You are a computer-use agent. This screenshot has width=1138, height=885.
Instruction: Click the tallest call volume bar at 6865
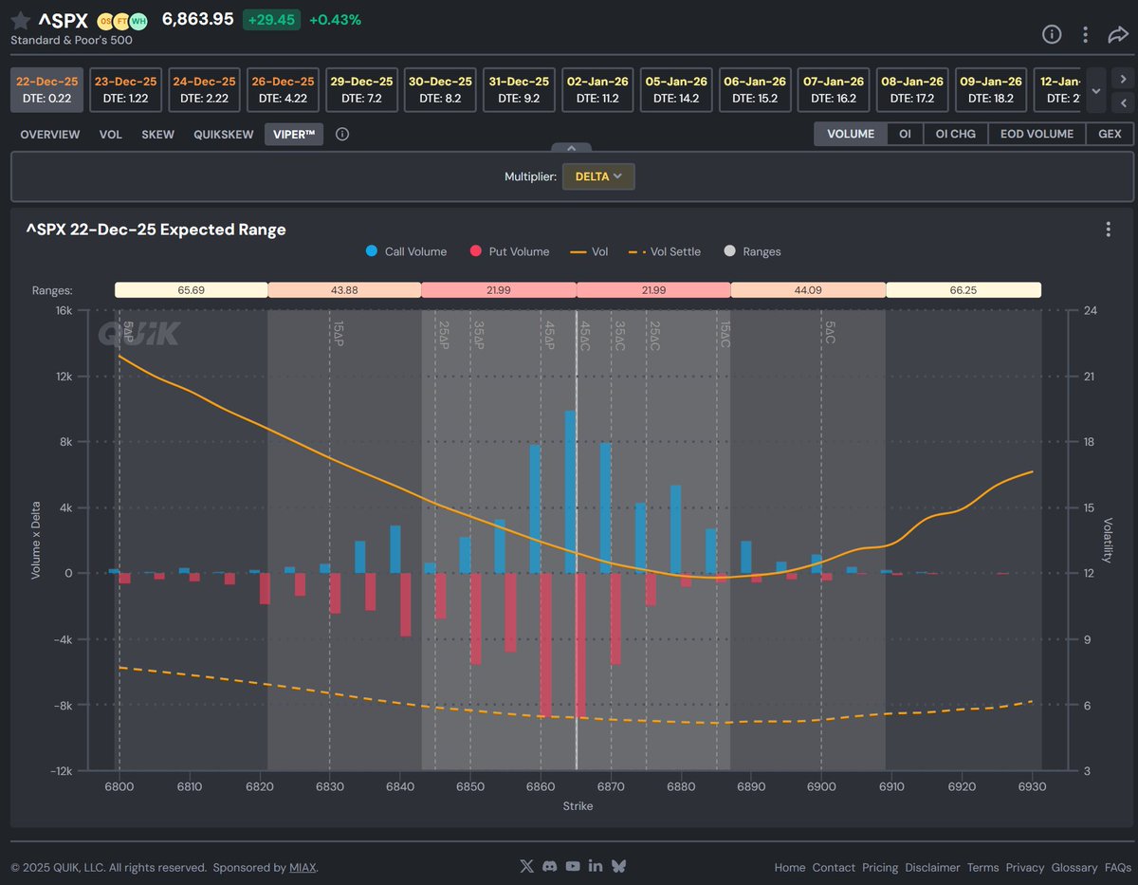pos(570,492)
